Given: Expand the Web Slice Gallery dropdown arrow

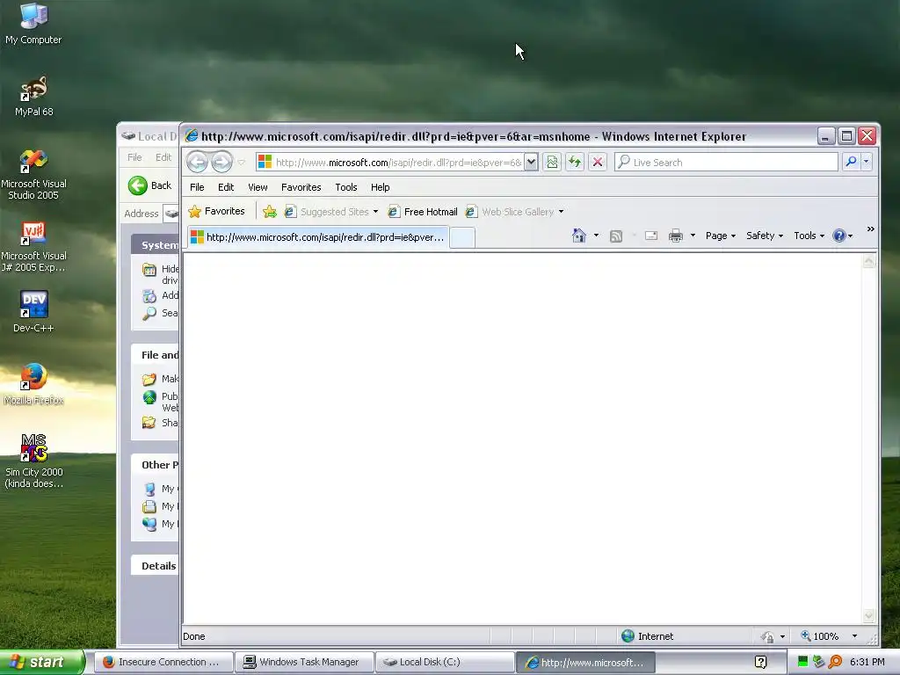Looking at the screenshot, I should coord(561,212).
